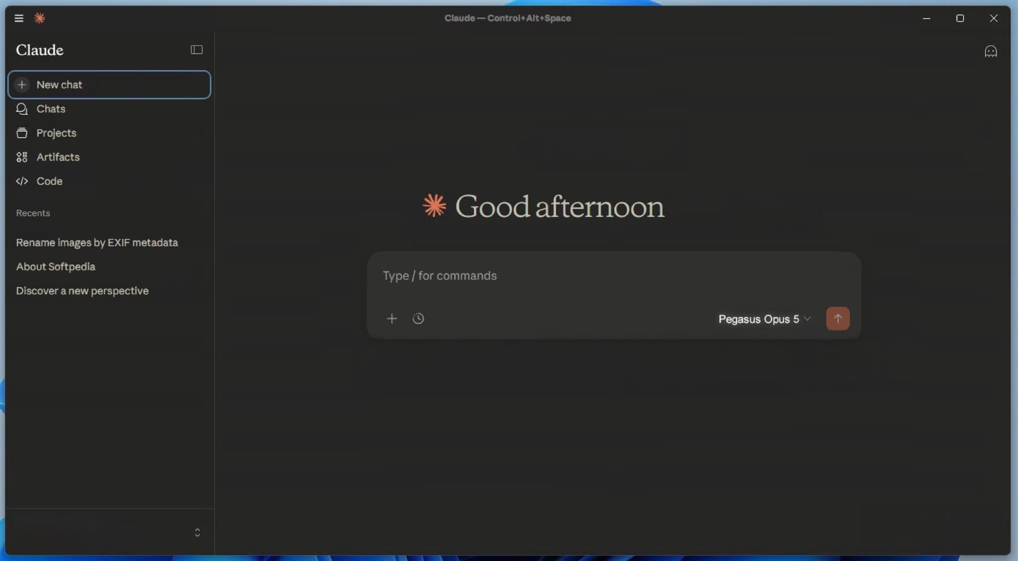This screenshot has height=561, width=1018.
Task: Open Artifacts page
Action: coord(109,157)
